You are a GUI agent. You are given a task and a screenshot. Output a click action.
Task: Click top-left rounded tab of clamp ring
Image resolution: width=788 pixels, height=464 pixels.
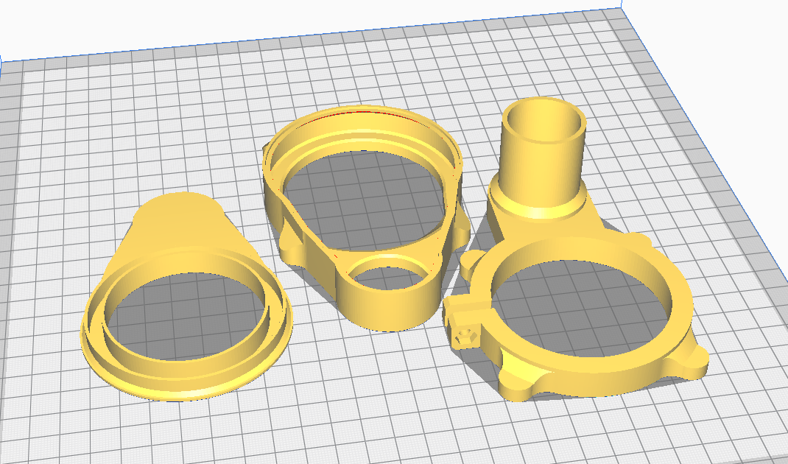(474, 261)
